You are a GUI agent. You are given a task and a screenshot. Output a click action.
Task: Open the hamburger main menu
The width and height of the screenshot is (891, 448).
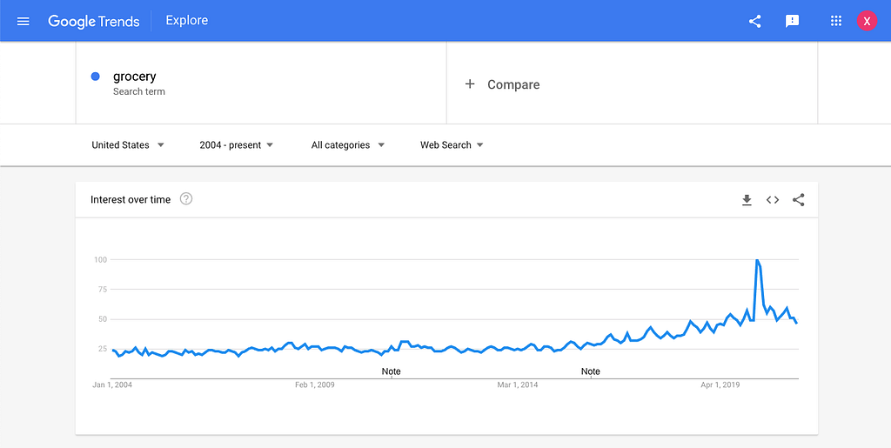point(23,22)
